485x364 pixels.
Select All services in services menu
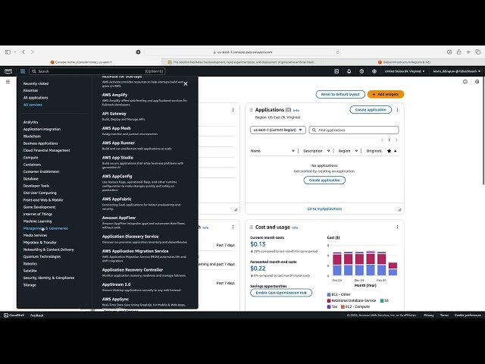(x=33, y=105)
